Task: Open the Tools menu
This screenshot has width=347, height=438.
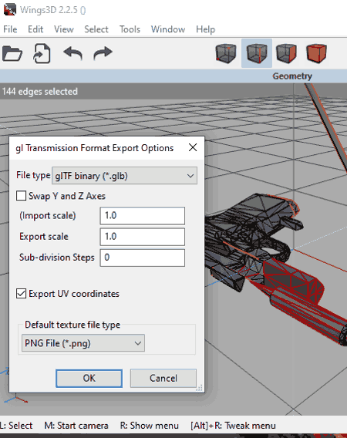Action: pyautogui.click(x=130, y=29)
